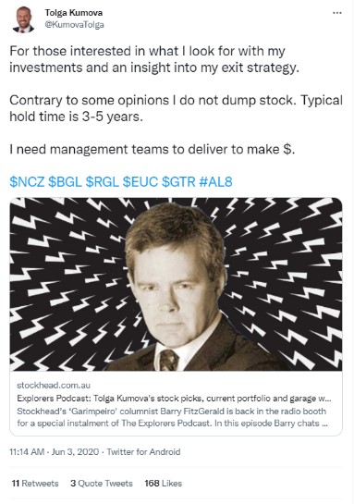
Task: Click the $RGL cashtag
Action: pyautogui.click(x=103, y=182)
